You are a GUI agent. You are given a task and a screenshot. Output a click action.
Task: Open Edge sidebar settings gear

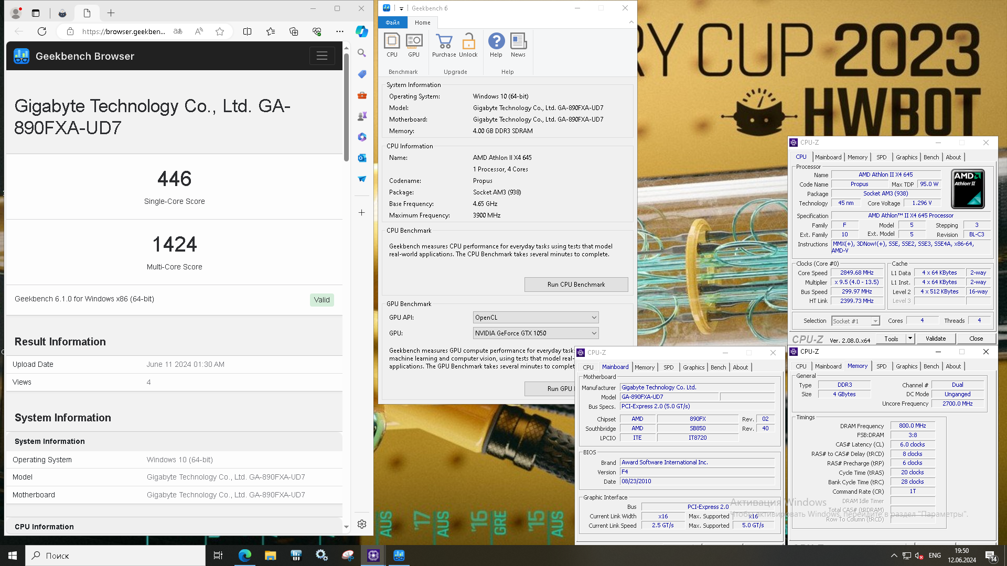point(362,524)
